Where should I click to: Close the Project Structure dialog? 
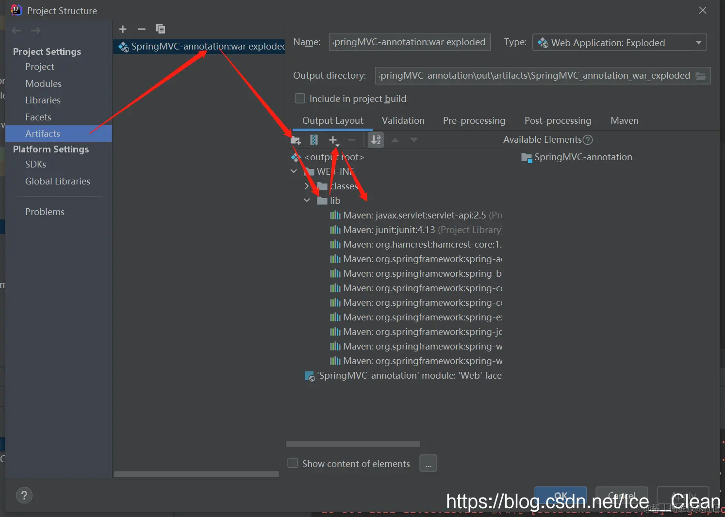[702, 10]
